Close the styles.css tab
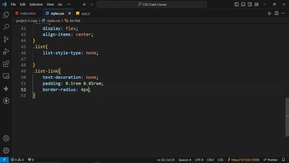This screenshot has height=163, width=289. tap(70, 13)
